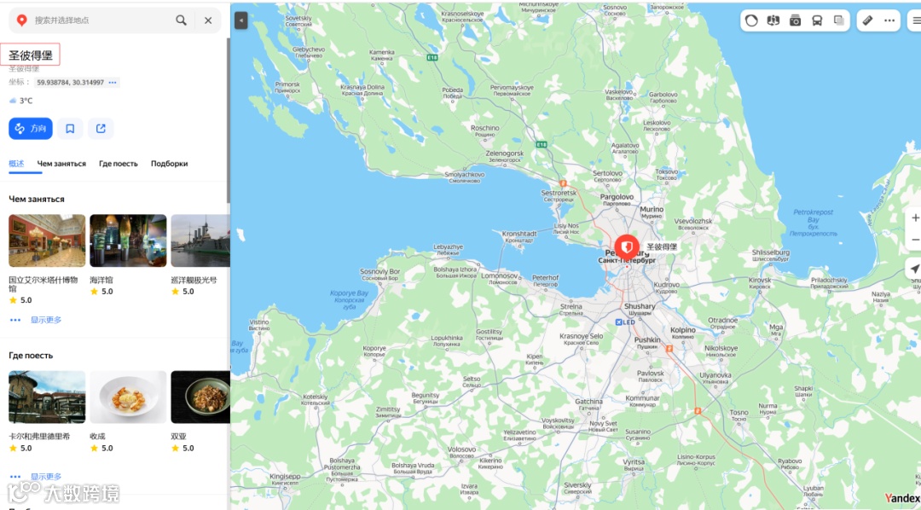Viewport: 921px width, 510px height.
Task: Open the more map tools menu
Action: point(889,20)
